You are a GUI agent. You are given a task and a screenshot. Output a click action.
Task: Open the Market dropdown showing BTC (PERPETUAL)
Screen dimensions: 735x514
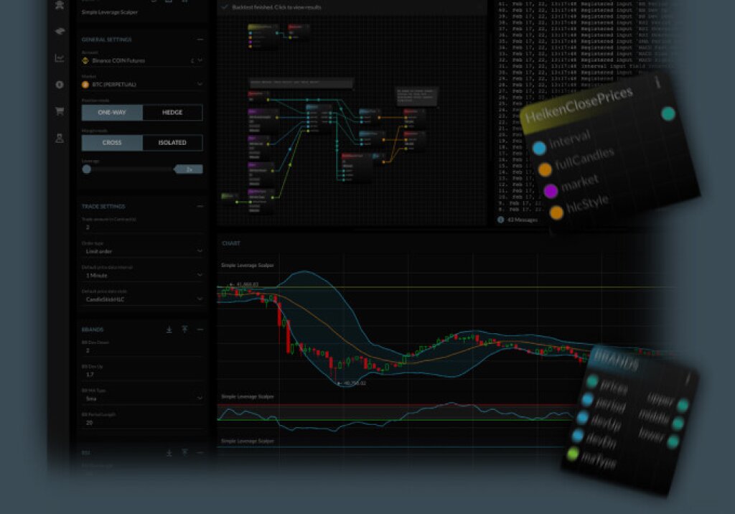(x=141, y=85)
